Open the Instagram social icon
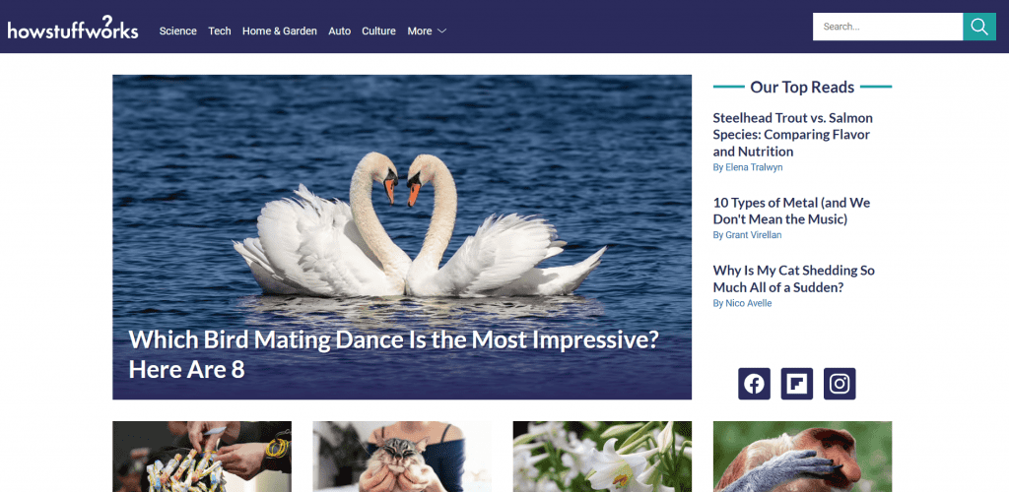This screenshot has height=492, width=1009. coord(840,384)
